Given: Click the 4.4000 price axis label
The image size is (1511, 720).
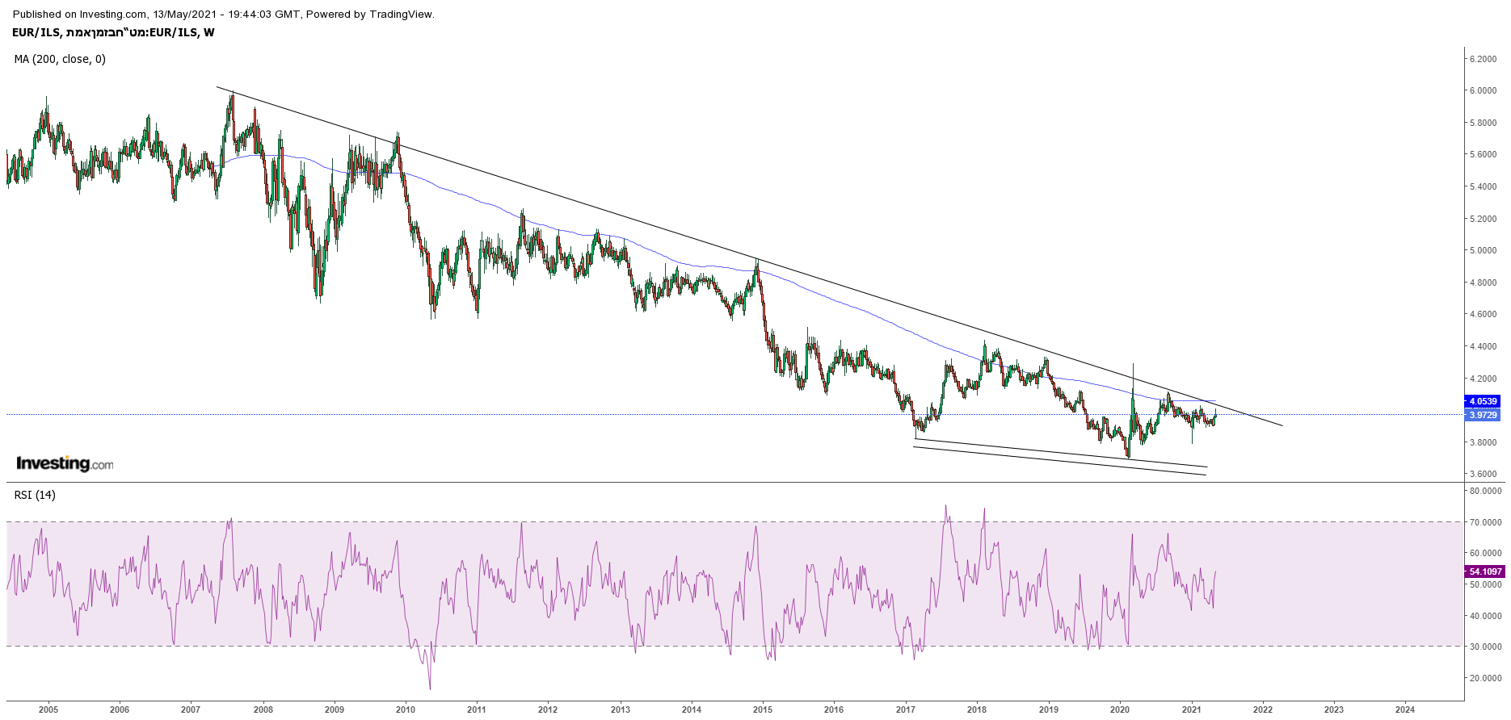Looking at the screenshot, I should [x=1483, y=346].
